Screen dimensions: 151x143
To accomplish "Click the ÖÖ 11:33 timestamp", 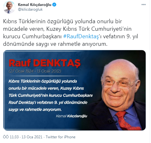I will pos(11,137).
